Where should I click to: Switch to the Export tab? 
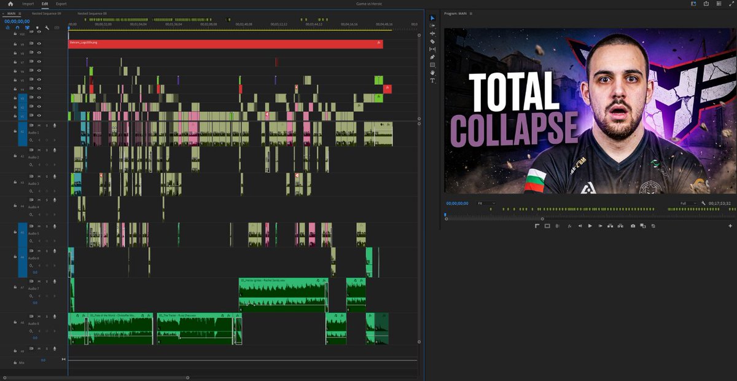click(x=61, y=4)
